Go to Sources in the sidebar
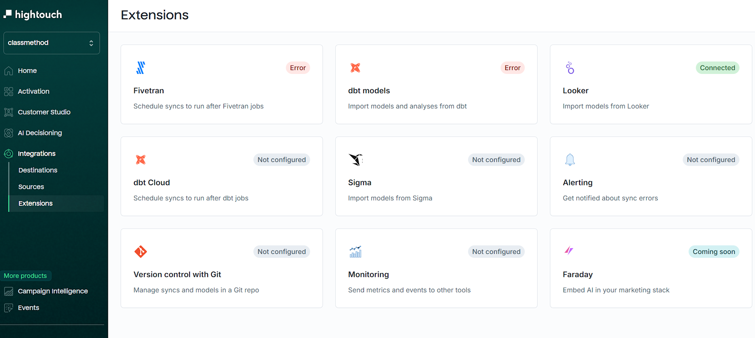Viewport: 755px width, 338px height. [x=31, y=187]
